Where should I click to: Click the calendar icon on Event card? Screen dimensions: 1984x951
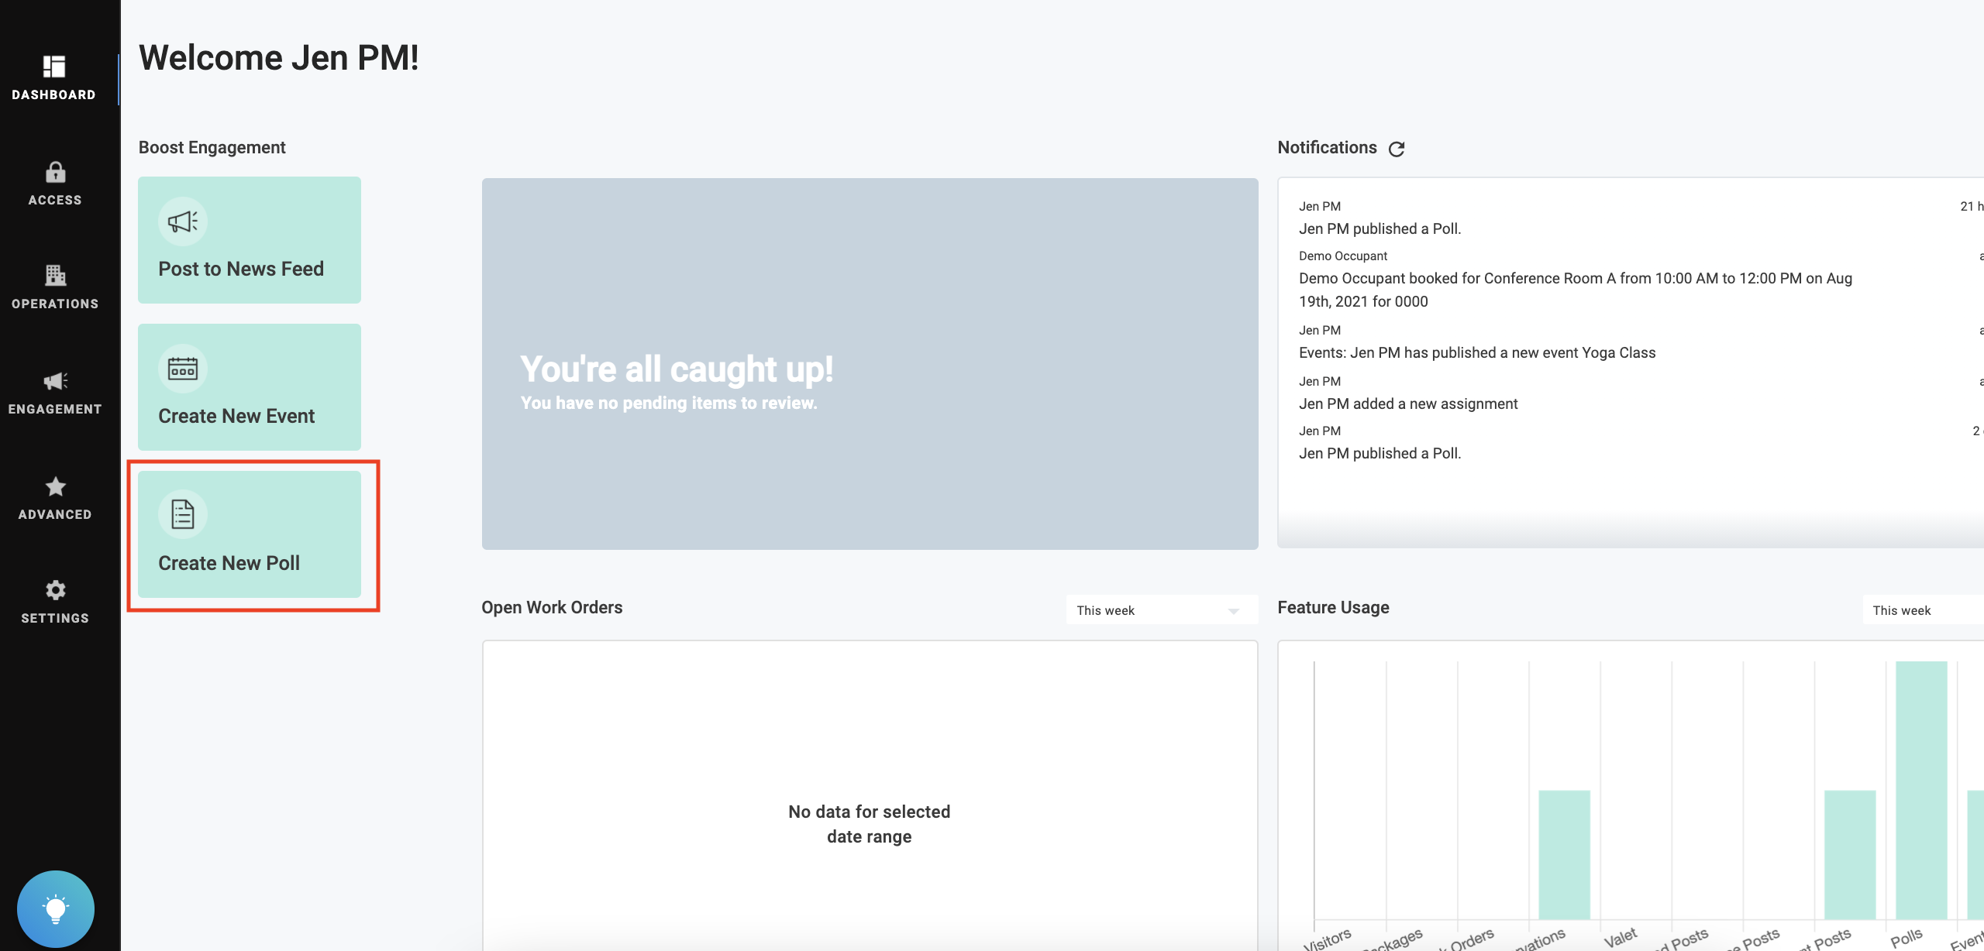click(183, 369)
